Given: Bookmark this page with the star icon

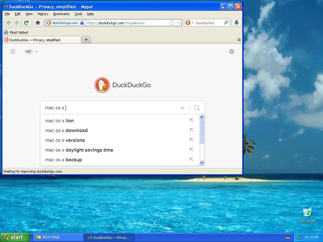Looking at the screenshot, I should point(172,23).
